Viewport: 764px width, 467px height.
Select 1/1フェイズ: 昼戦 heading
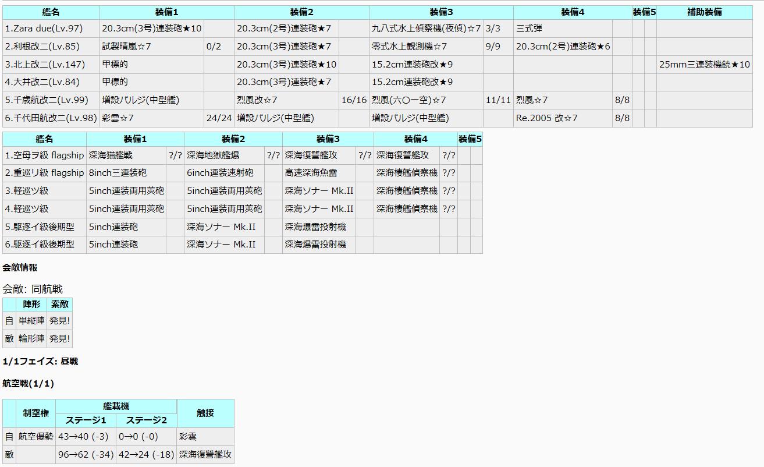40,362
